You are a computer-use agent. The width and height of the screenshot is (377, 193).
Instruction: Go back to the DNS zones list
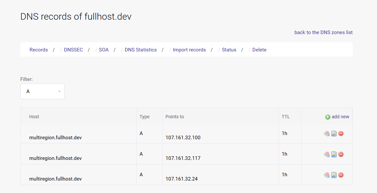coord(323,32)
